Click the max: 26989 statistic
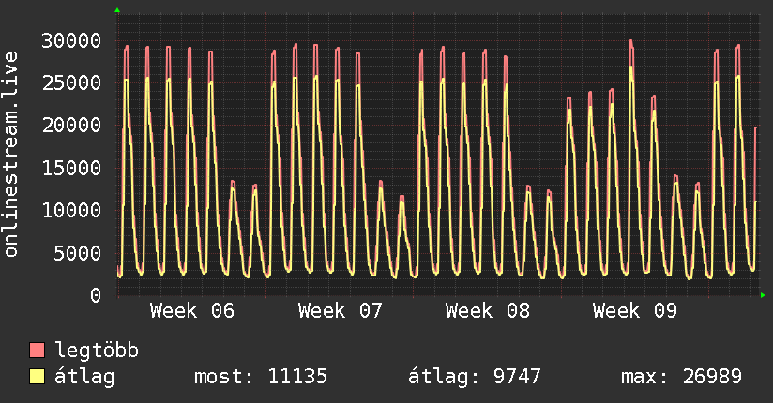Screen dimensions: 773x403 coord(681,377)
